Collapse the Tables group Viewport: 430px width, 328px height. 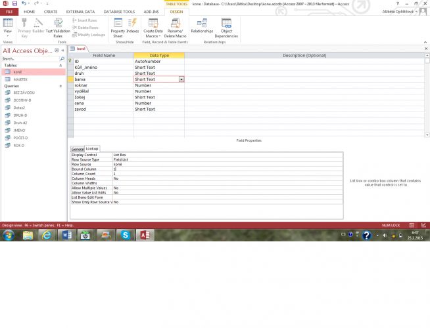(x=60, y=66)
